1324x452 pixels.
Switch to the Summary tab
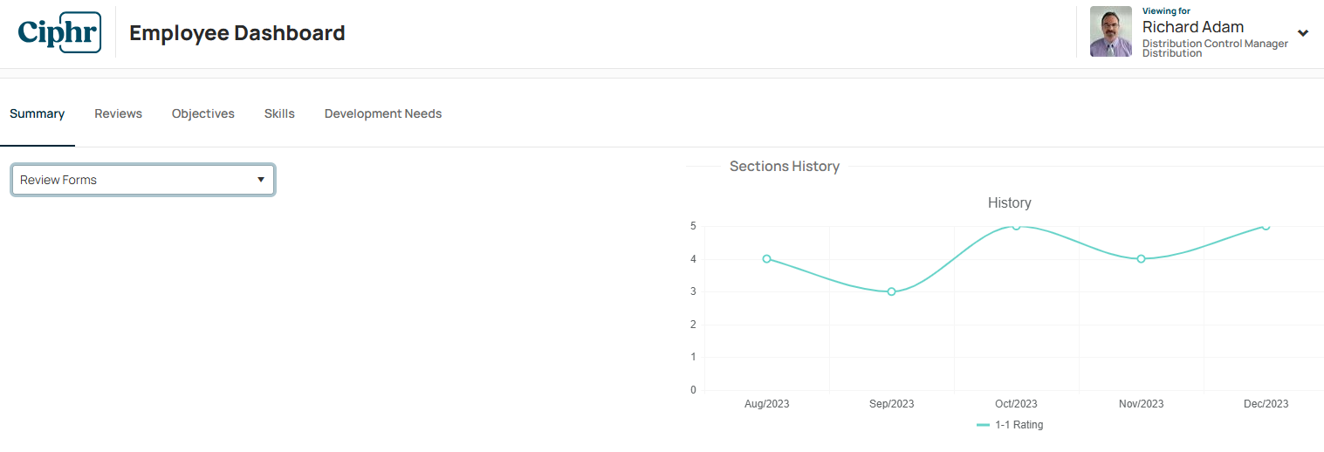(38, 113)
